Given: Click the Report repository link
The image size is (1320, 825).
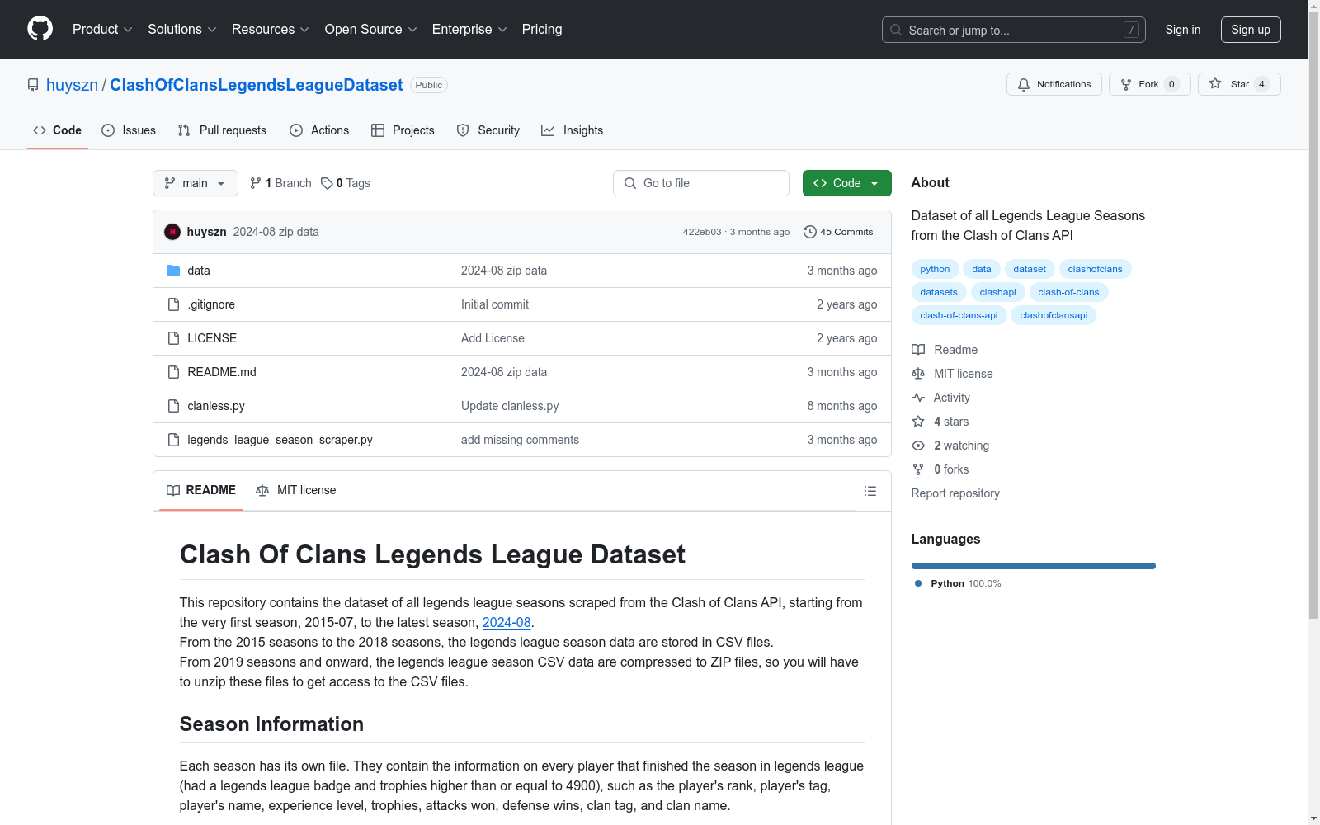Looking at the screenshot, I should tap(955, 493).
